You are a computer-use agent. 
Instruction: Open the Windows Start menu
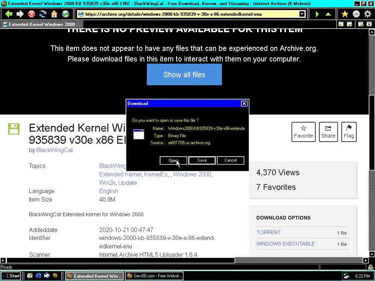11,276
